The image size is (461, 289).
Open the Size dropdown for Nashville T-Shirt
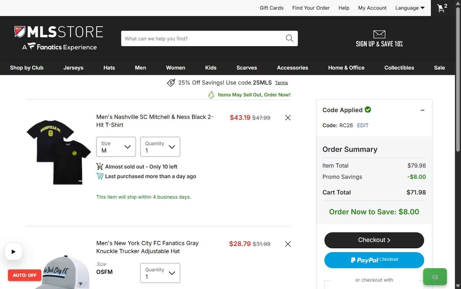(116, 147)
